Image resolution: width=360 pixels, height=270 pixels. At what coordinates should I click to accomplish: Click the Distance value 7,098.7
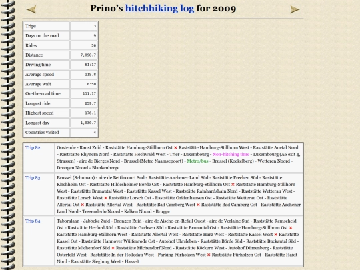tap(88, 55)
